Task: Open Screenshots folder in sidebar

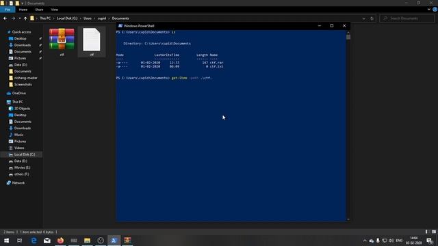Action: click(23, 85)
